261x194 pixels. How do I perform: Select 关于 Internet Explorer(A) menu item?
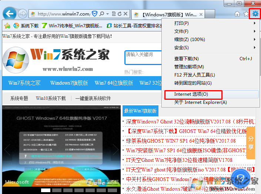pyautogui.click(x=211, y=102)
